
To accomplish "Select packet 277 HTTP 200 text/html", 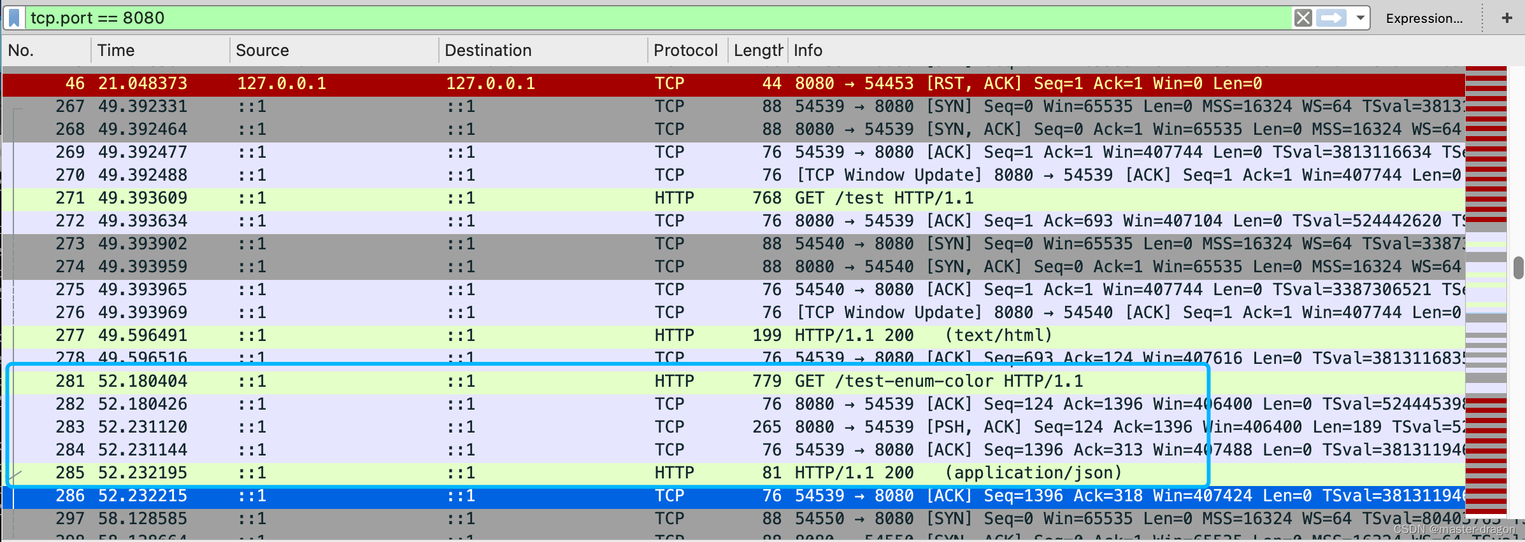I will coord(734,336).
